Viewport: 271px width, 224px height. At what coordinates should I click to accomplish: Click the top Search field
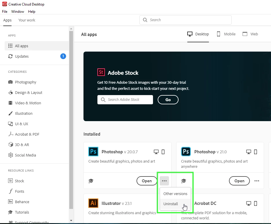[x=185, y=20]
